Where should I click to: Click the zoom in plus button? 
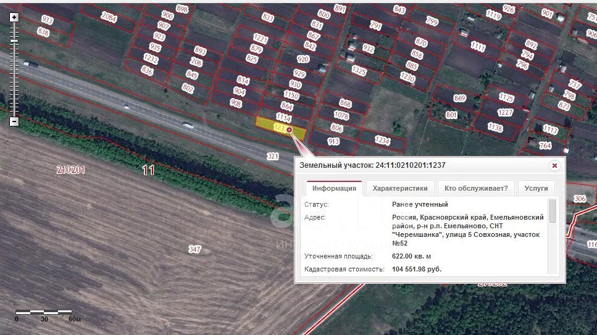tap(14, 17)
